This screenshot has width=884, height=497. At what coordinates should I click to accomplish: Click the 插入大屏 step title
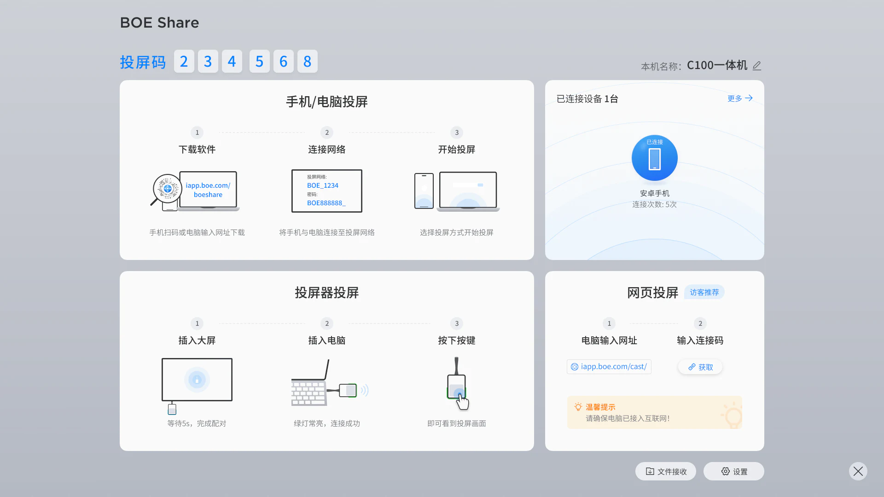pos(197,341)
